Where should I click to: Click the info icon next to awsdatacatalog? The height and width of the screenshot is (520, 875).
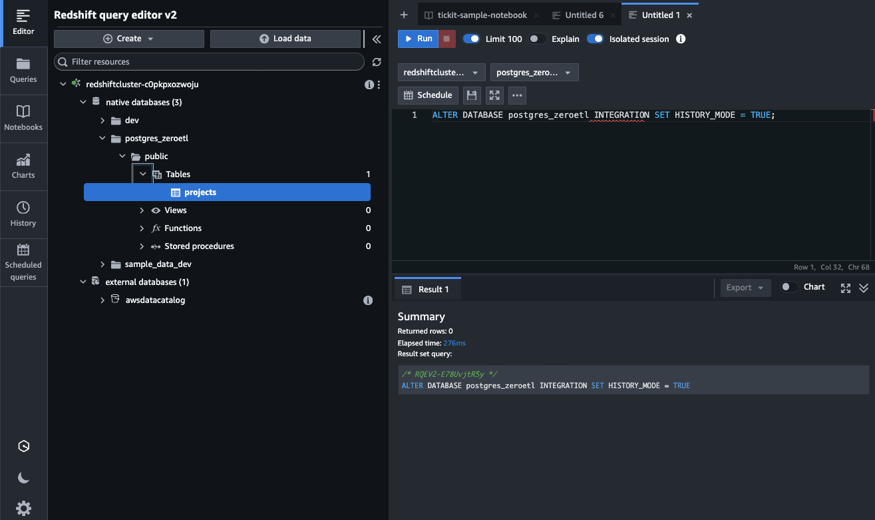[x=368, y=300]
